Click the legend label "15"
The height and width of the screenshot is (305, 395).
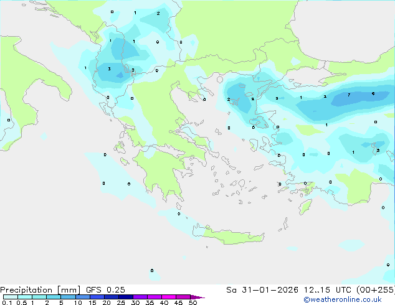[92, 303]
